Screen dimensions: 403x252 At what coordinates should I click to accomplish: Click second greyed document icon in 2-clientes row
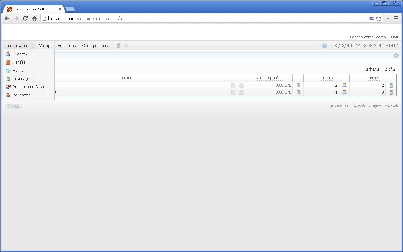pos(241,85)
